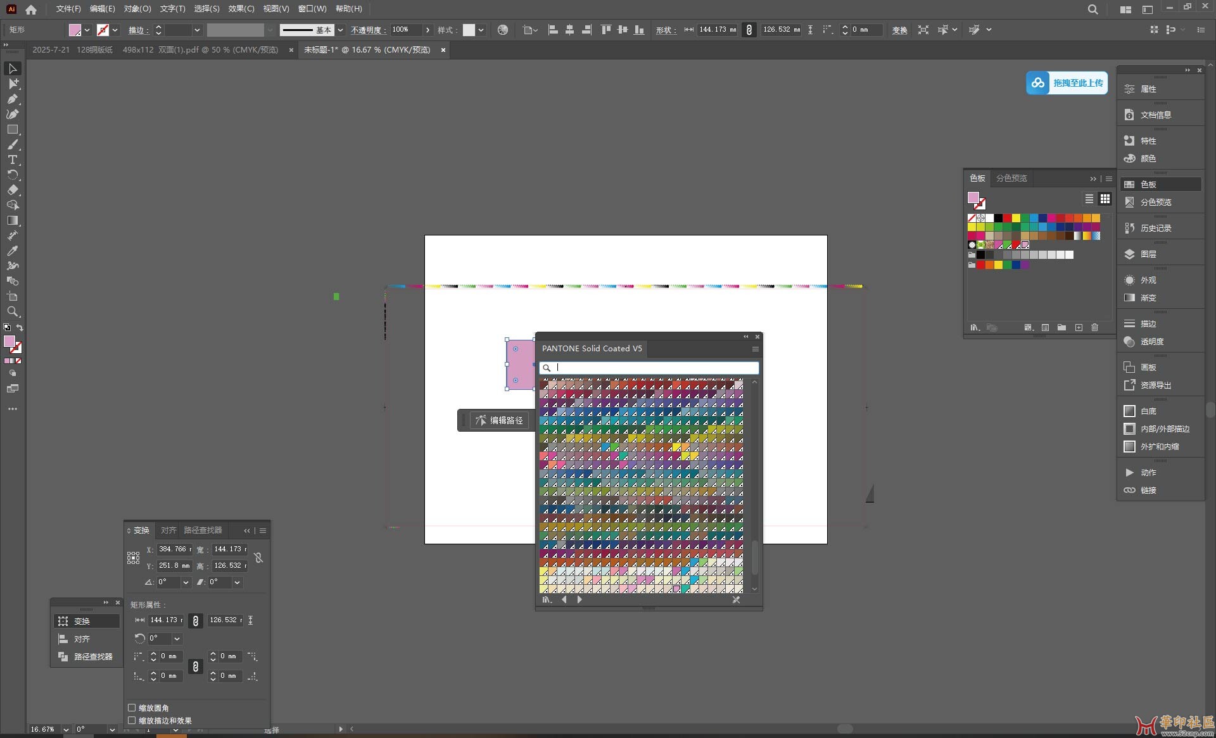1216x738 pixels.
Task: Select the Type tool in toolbar
Action: coord(13,160)
